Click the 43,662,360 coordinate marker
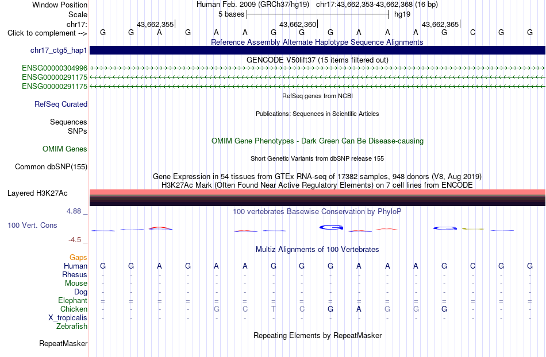Screen dimensions: 546x357 [x=298, y=24]
